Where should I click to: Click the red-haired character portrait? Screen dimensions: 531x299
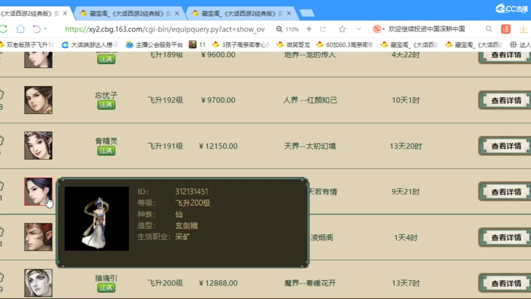pos(38,237)
